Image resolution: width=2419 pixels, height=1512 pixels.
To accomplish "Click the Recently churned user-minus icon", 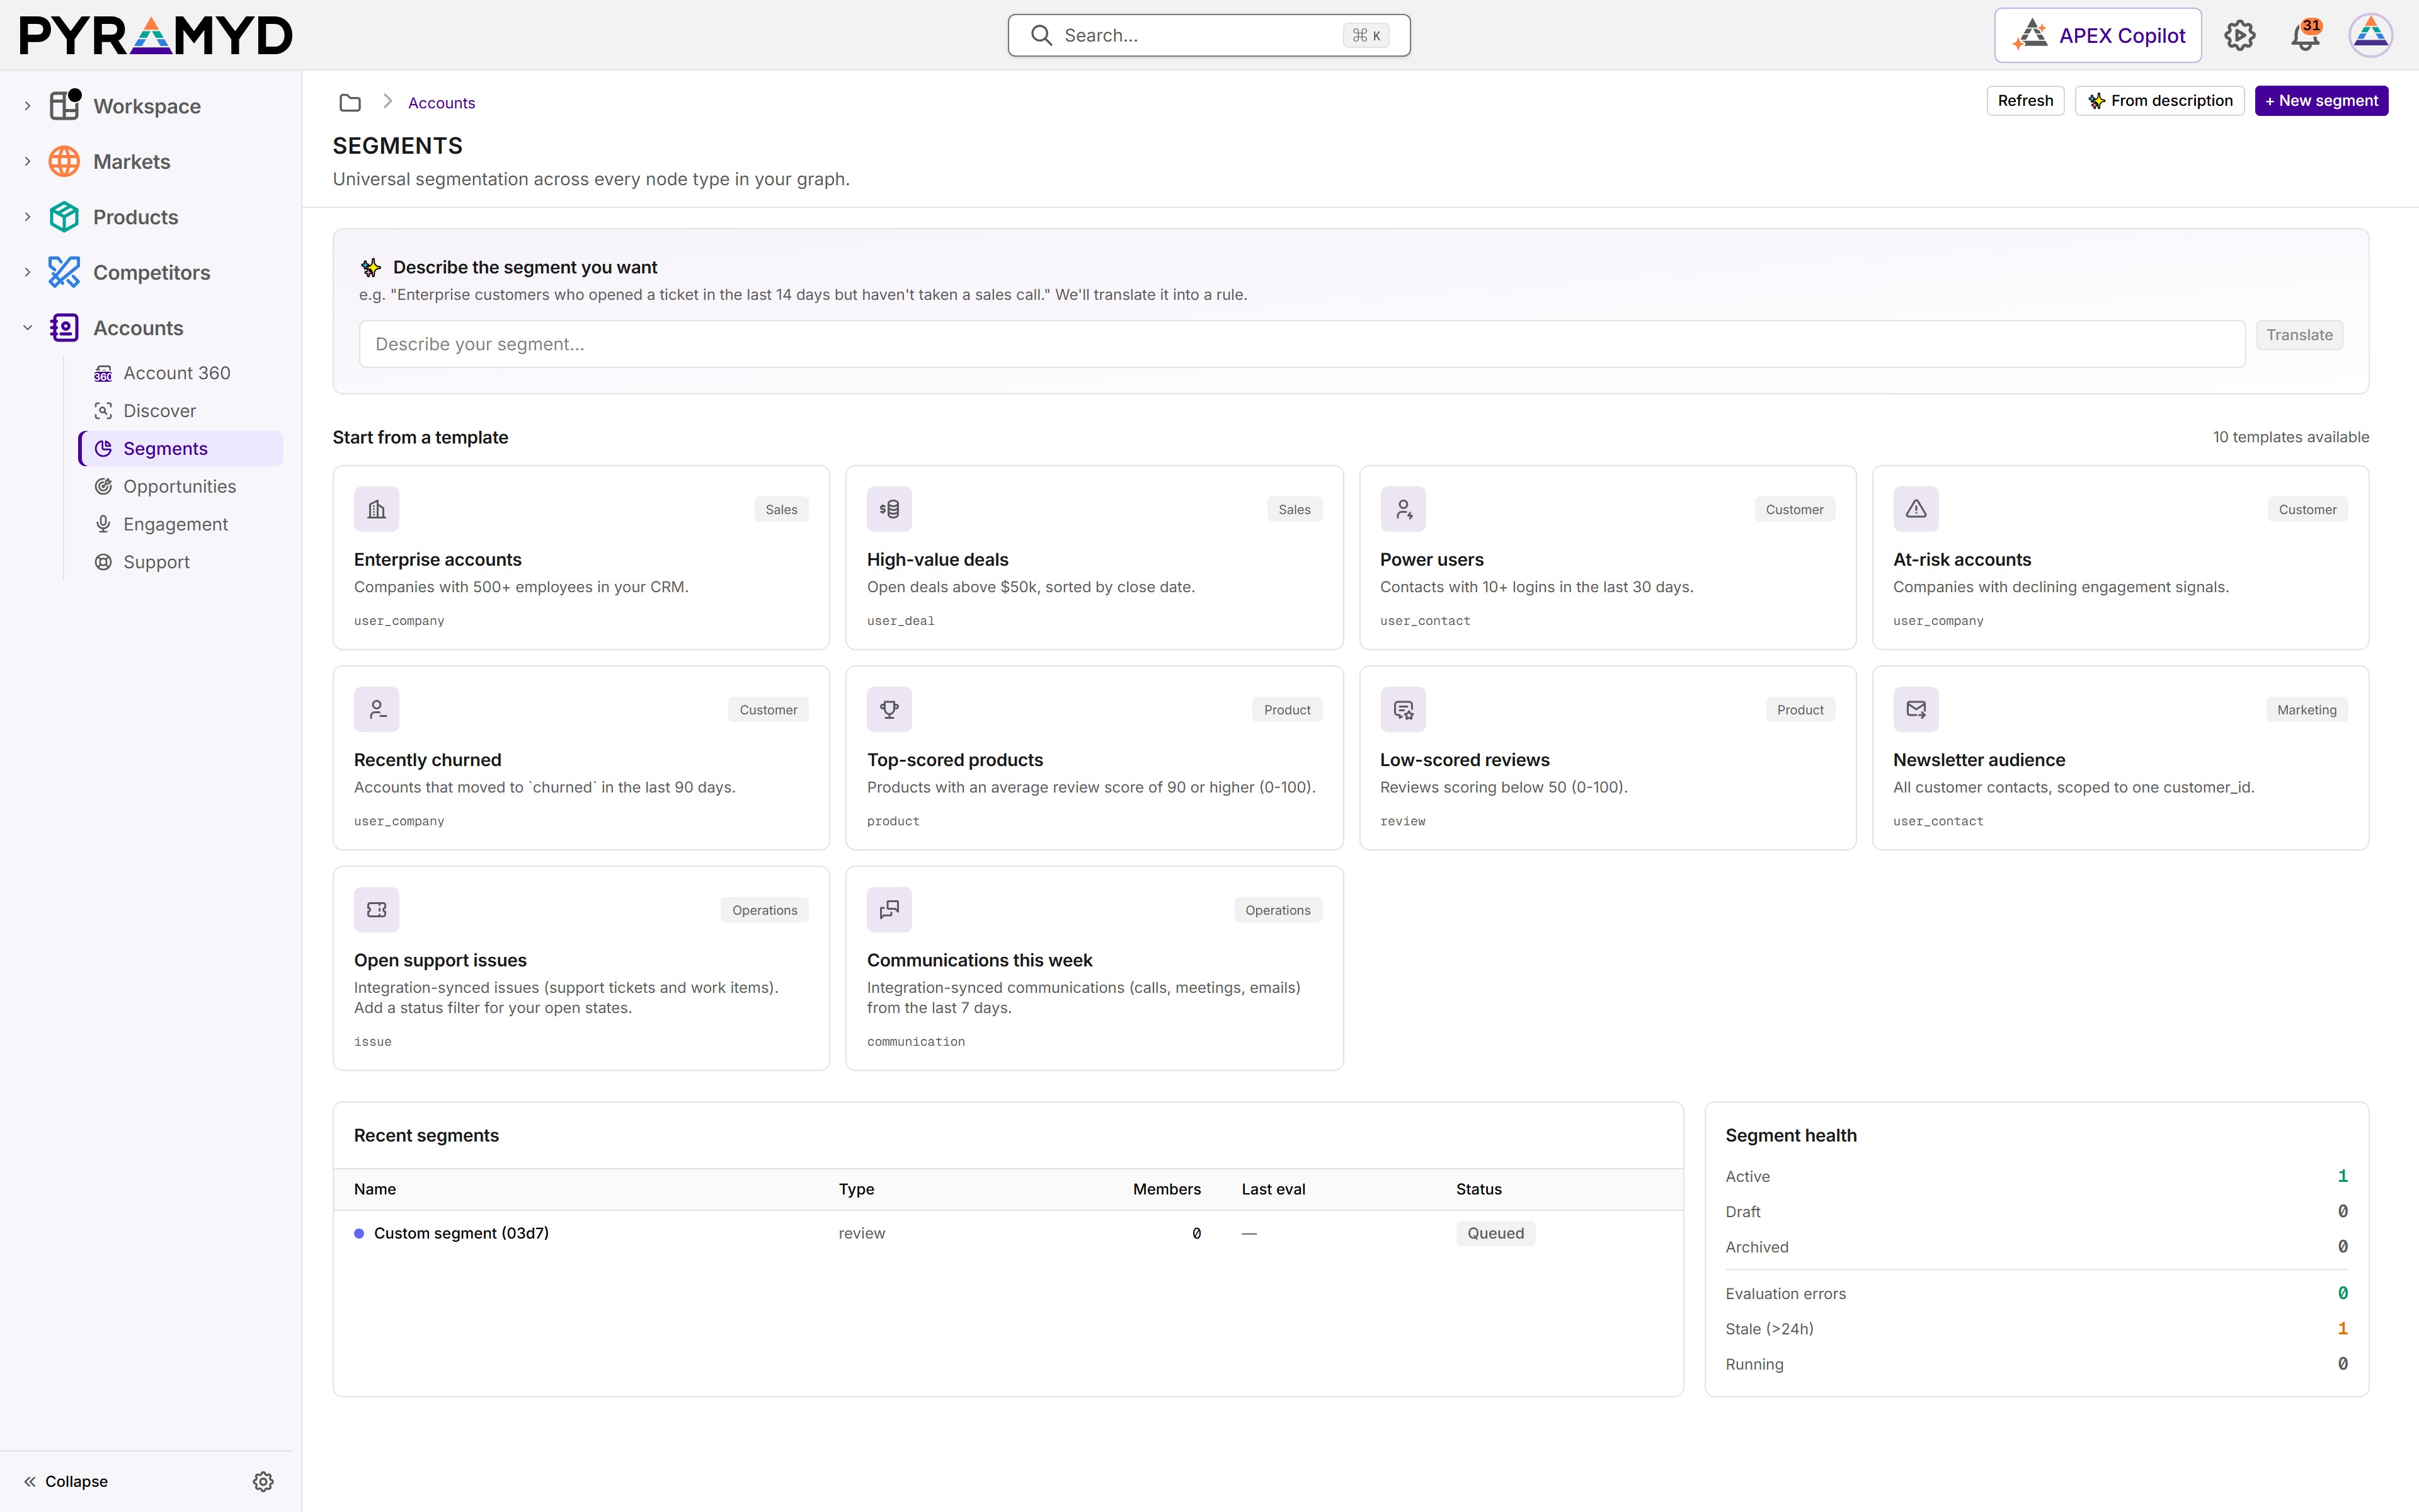I will 377,709.
